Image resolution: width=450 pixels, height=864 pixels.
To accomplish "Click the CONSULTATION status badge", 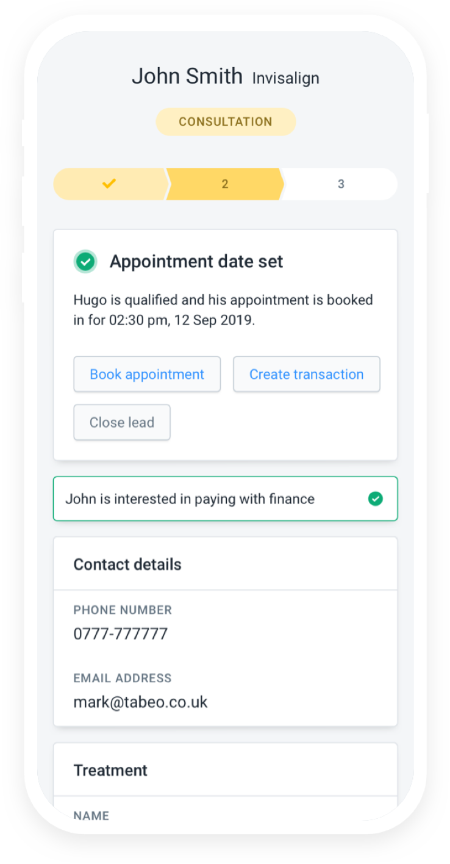I will click(226, 121).
